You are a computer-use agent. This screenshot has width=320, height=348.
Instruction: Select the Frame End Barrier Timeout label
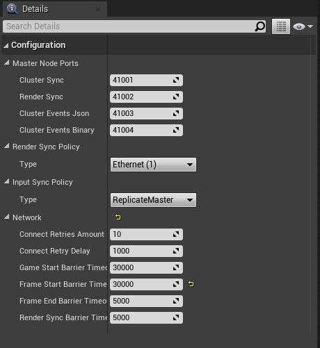click(63, 301)
